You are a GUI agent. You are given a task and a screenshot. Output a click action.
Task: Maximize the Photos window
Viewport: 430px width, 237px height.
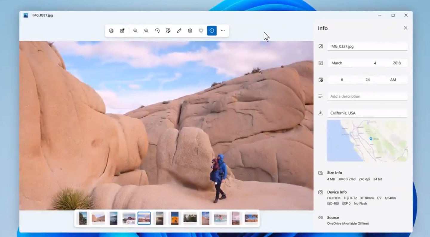point(393,15)
